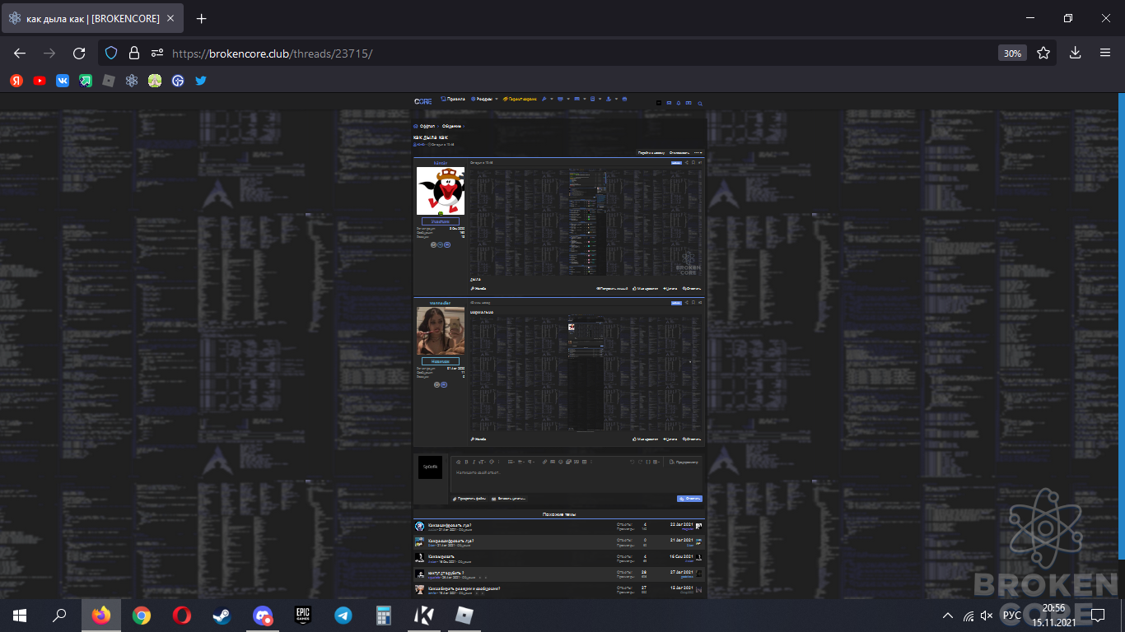1125x632 pixels.
Task: Open the Twitter bookmark
Action: [x=201, y=81]
